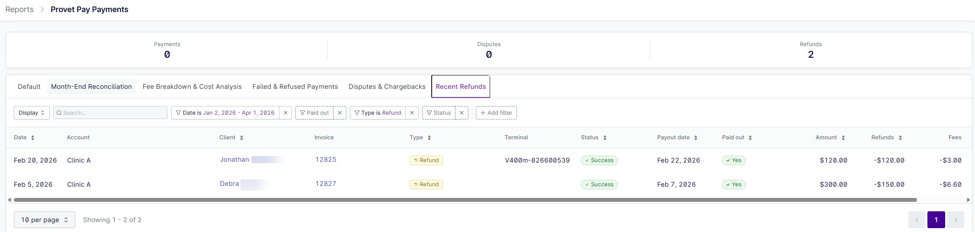Click the Payments summary count
Viewport: 975px width, 232px height.
(x=167, y=55)
